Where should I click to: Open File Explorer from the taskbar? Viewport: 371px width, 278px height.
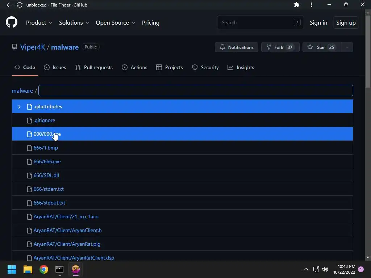pos(28,269)
